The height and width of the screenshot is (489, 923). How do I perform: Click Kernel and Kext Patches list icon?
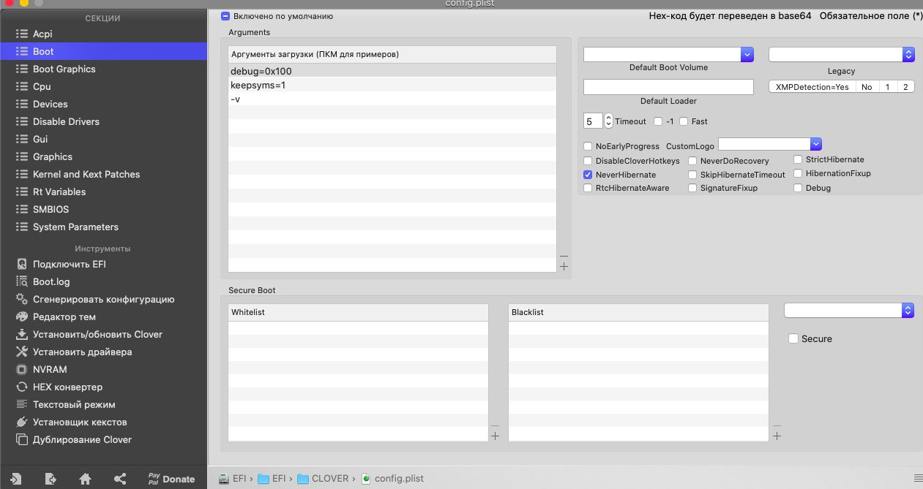[20, 174]
